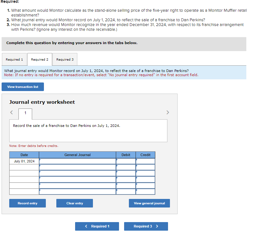Select Debit field in fourth row
Image resolution: width=253 pixels, height=237 pixels.
click(x=126, y=180)
